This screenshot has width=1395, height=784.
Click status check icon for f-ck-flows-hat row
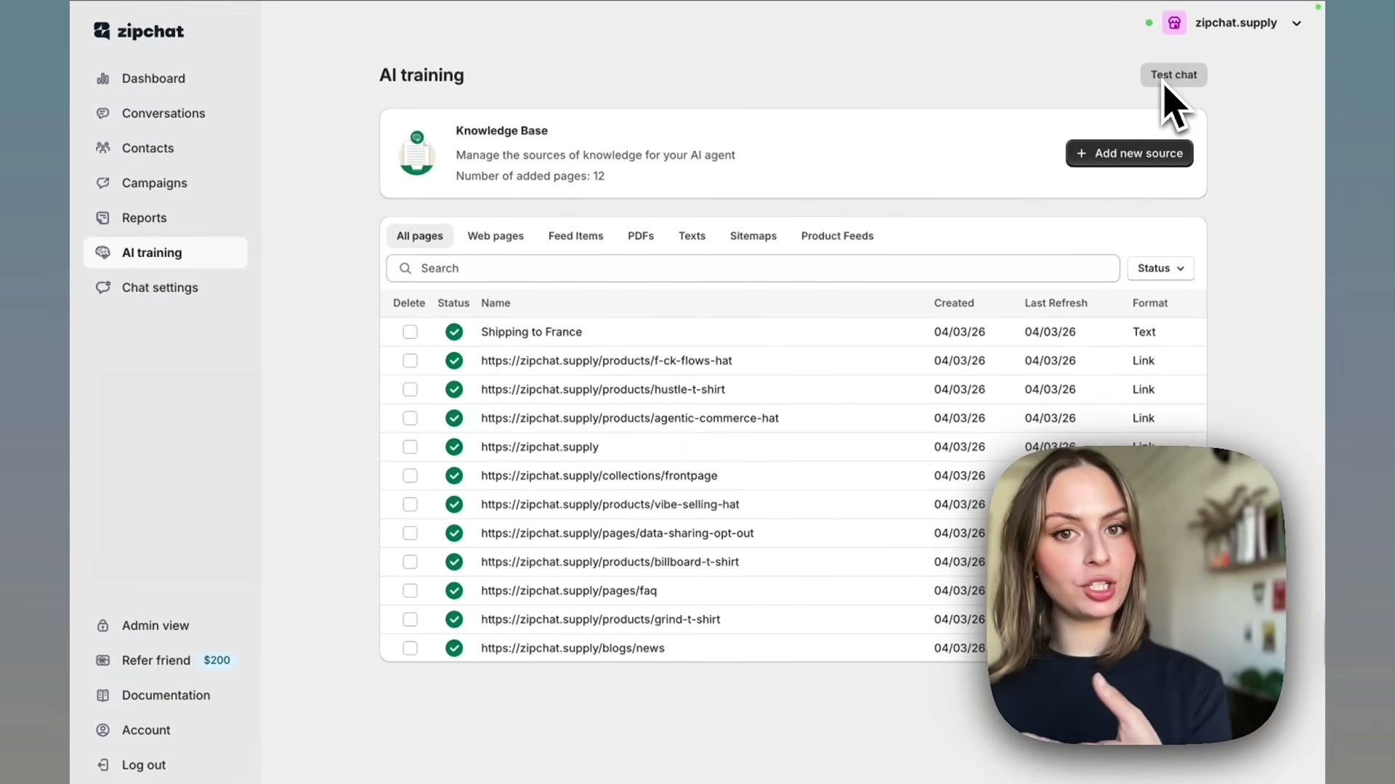tap(454, 361)
